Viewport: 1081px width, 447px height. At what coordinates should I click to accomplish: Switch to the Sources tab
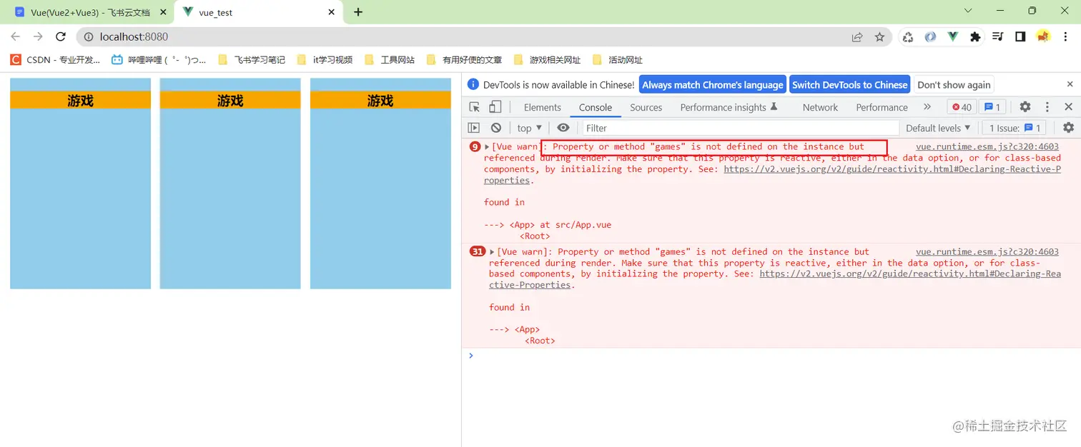[x=646, y=107]
